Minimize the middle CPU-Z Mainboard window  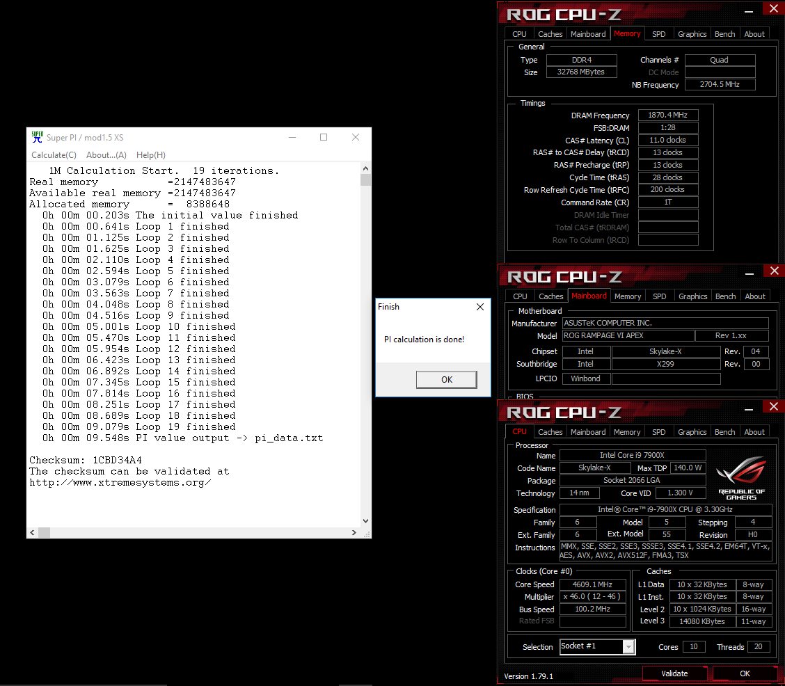750,273
